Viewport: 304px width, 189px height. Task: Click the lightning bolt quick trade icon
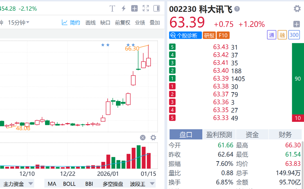(124, 8)
